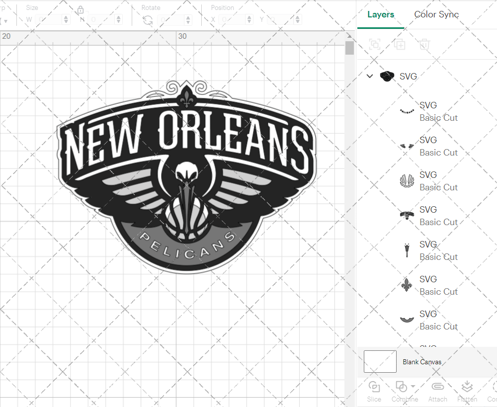
Task: Click the Delete layer trash icon
Action: [x=424, y=44]
